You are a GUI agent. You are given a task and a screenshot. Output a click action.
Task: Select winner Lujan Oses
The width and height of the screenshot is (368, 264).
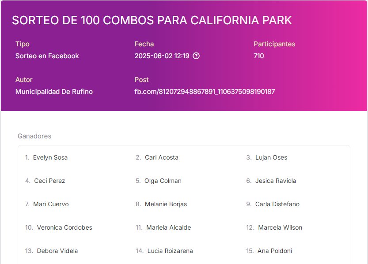(x=271, y=157)
